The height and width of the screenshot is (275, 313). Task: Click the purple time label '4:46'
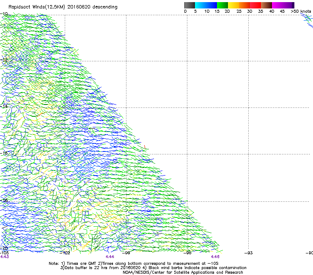tap(215, 257)
